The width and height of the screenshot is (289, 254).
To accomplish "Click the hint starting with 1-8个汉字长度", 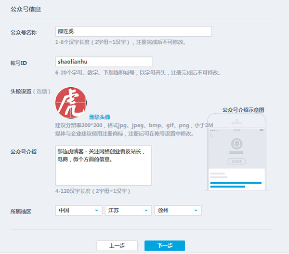I will point(120,42).
